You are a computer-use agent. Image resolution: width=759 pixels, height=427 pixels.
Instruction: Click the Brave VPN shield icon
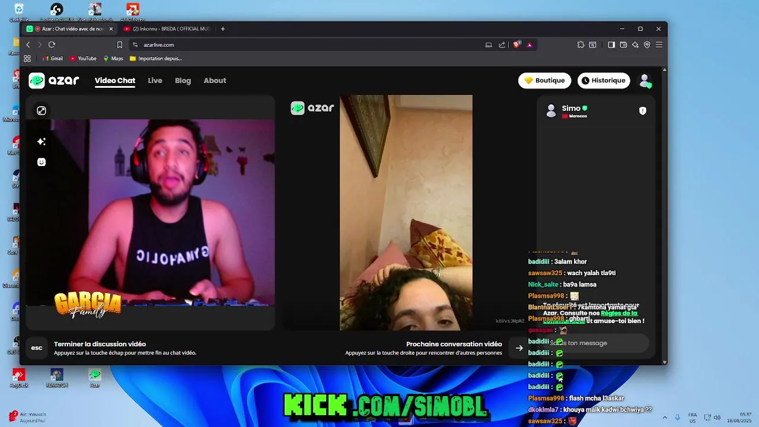pyautogui.click(x=647, y=44)
